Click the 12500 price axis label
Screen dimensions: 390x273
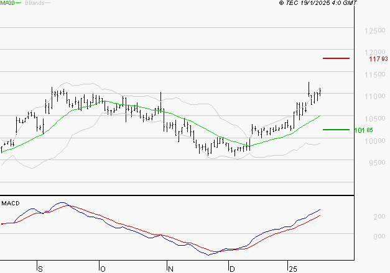coord(375,31)
